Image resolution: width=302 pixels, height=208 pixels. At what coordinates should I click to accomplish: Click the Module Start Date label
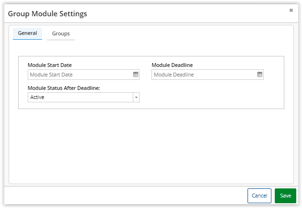(x=50, y=65)
